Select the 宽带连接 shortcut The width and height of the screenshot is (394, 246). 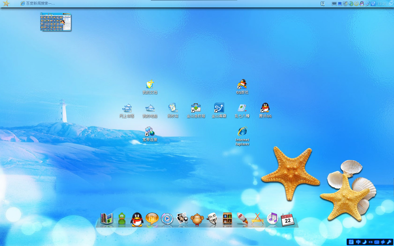(150, 134)
